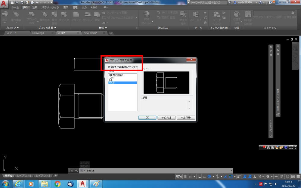Open the Workspace Switching gear icon
This screenshot has width=301, height=188.
coord(268,177)
